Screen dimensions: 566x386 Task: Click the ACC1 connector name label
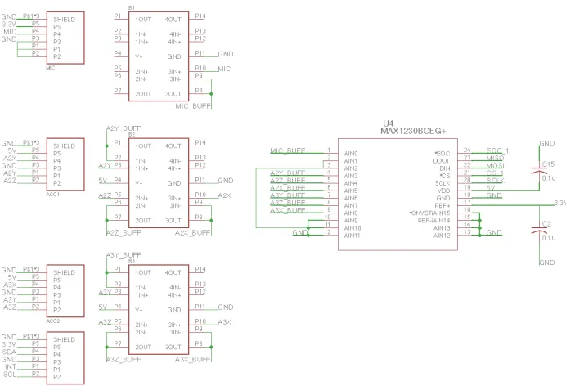click(x=53, y=195)
